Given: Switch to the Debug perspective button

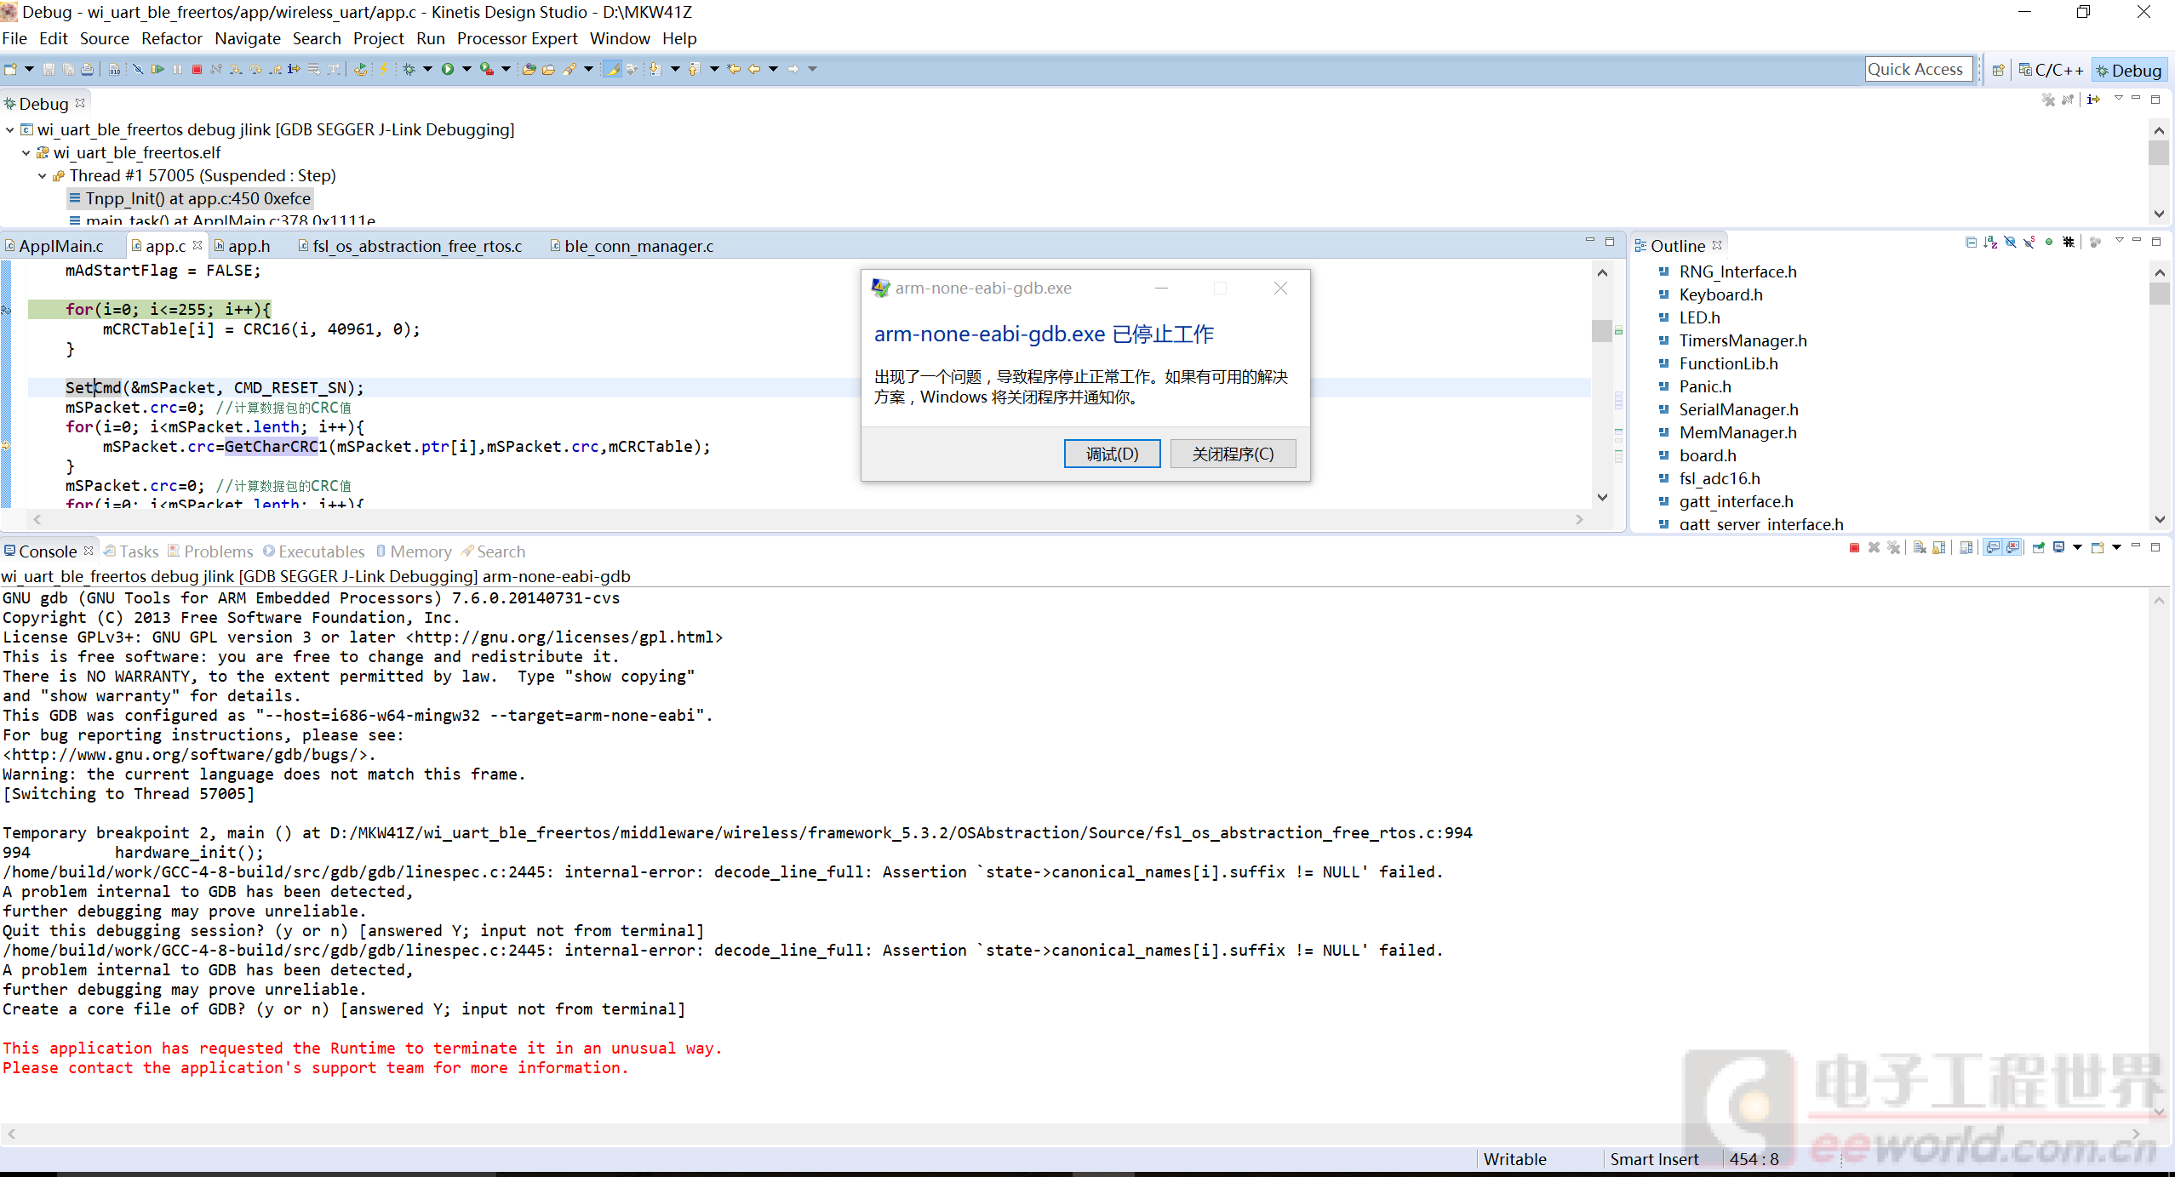Looking at the screenshot, I should coord(2129,71).
